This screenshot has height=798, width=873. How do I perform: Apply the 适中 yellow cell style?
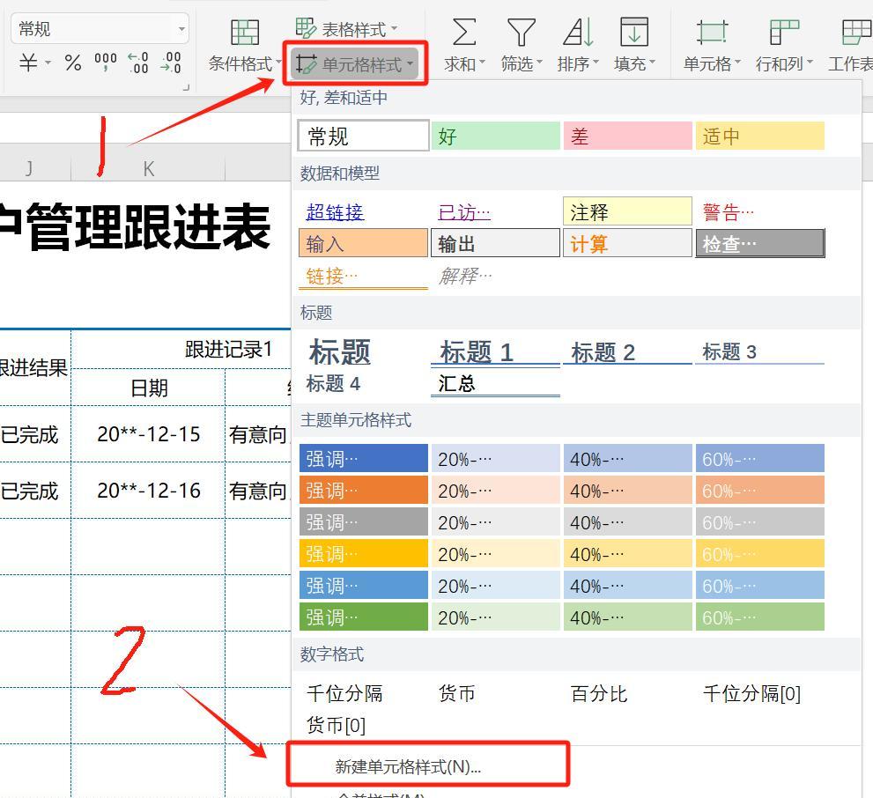click(760, 136)
